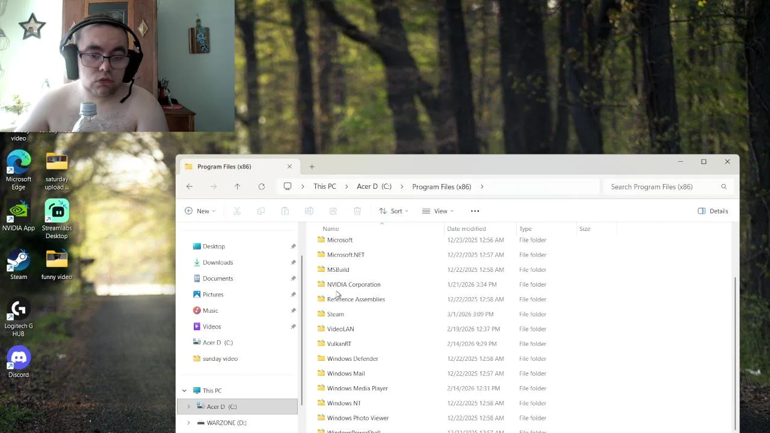
Task: Go up one folder level
Action: tap(237, 186)
